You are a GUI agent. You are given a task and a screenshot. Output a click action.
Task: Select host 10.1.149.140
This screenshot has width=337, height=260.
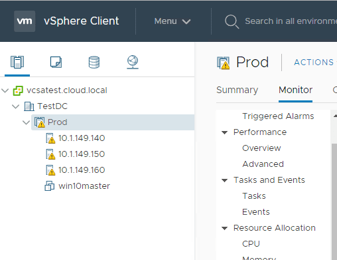click(x=82, y=138)
